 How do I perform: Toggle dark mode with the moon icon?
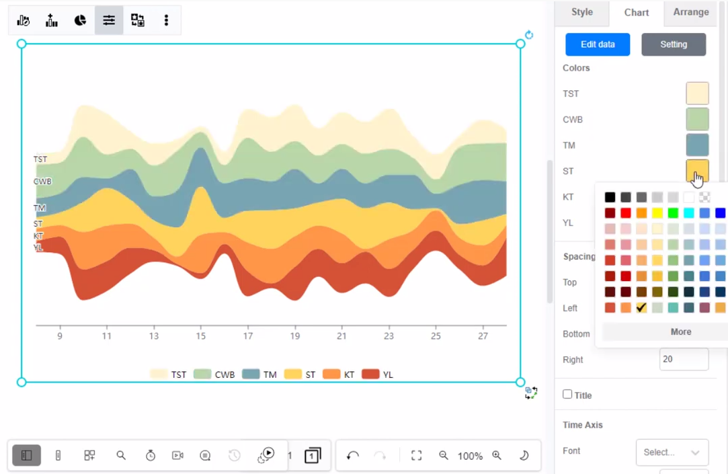tap(524, 455)
